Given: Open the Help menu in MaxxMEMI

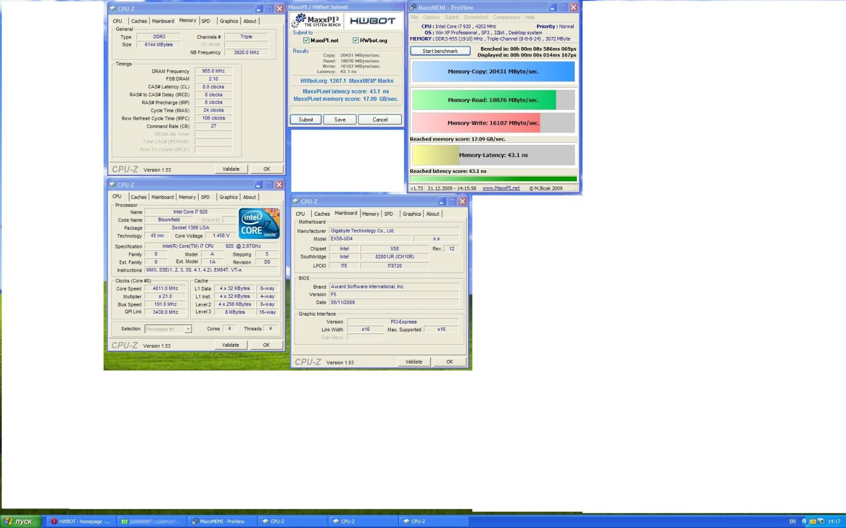Looking at the screenshot, I should [x=530, y=17].
